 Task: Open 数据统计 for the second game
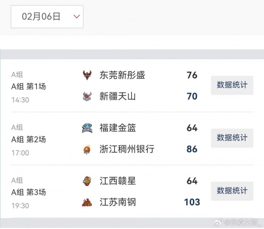232,138
